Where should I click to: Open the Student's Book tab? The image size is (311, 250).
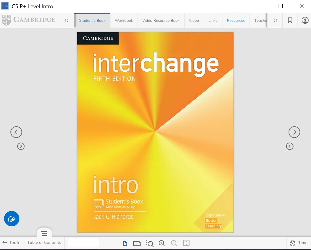click(92, 20)
